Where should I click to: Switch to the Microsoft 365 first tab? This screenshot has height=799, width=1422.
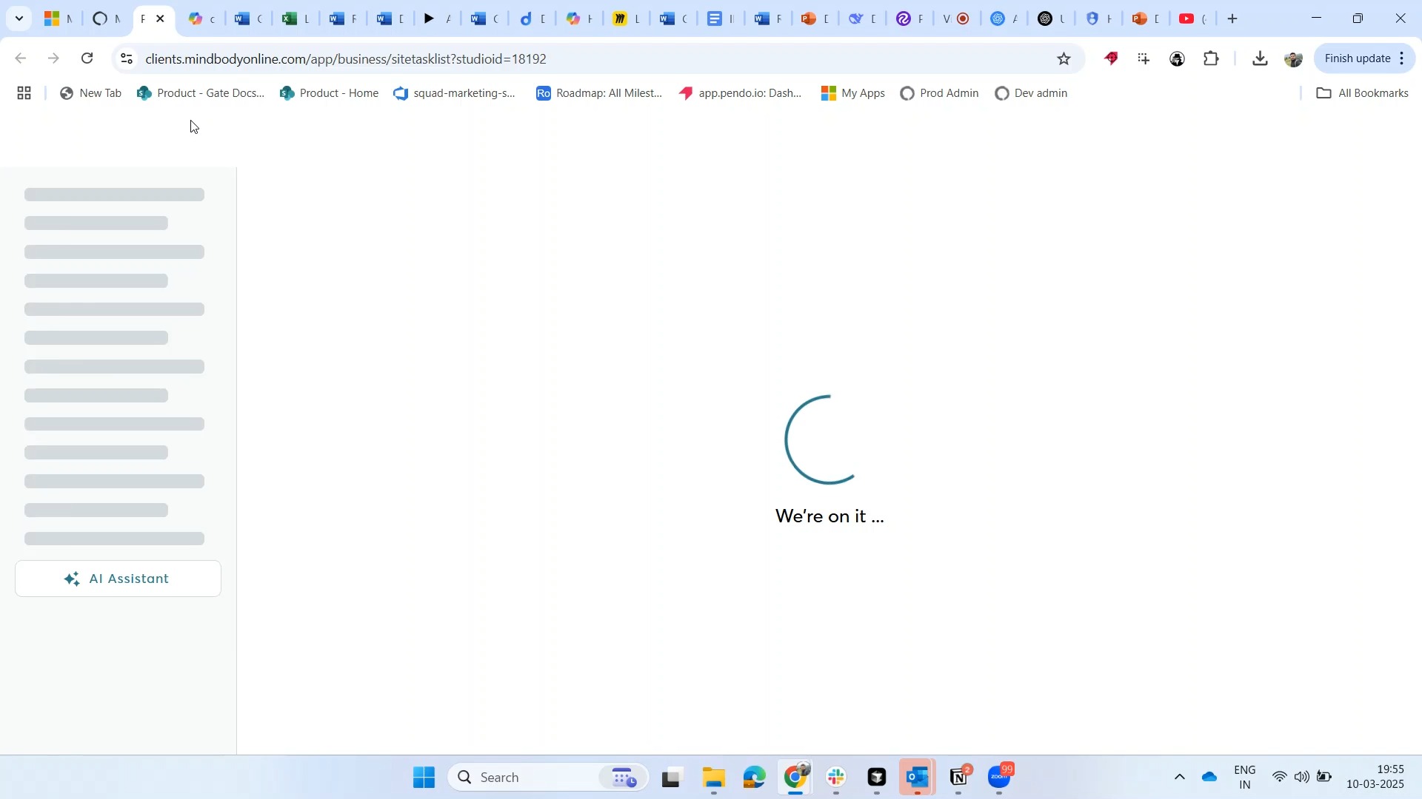pyautogui.click(x=57, y=18)
